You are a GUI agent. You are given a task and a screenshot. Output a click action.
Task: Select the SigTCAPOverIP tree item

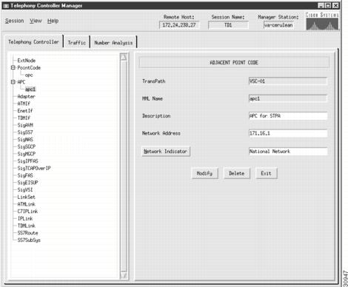pos(34,168)
